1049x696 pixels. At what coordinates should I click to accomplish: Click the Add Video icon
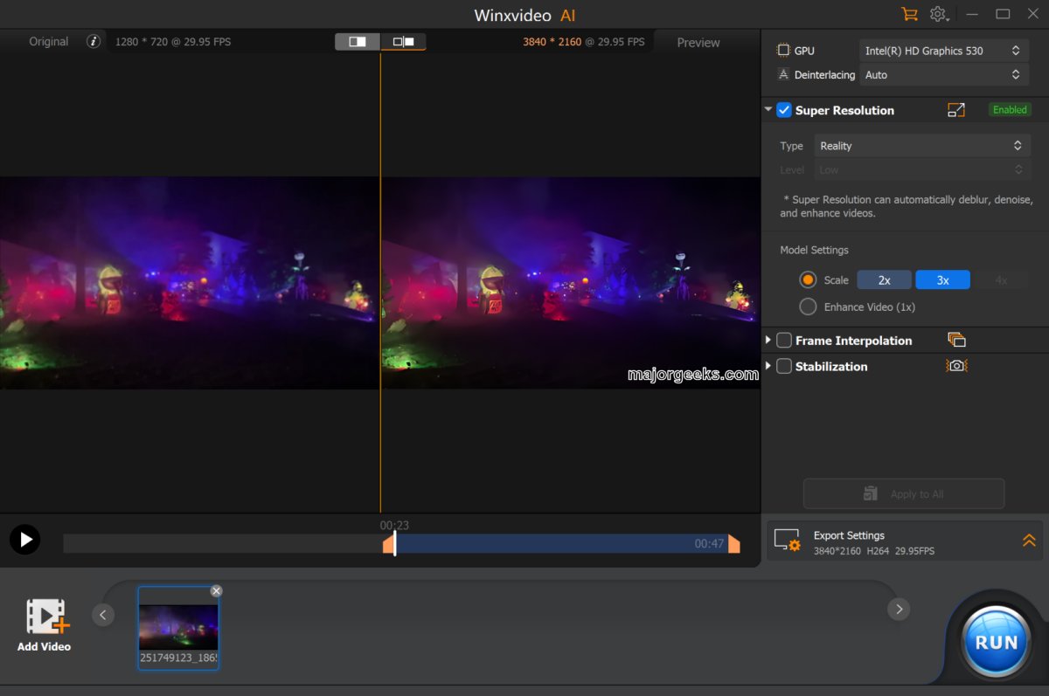(x=47, y=617)
